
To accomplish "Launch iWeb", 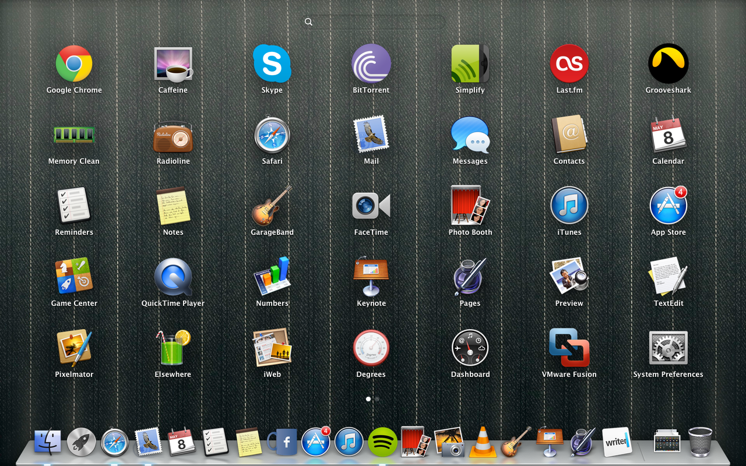I will [272, 348].
